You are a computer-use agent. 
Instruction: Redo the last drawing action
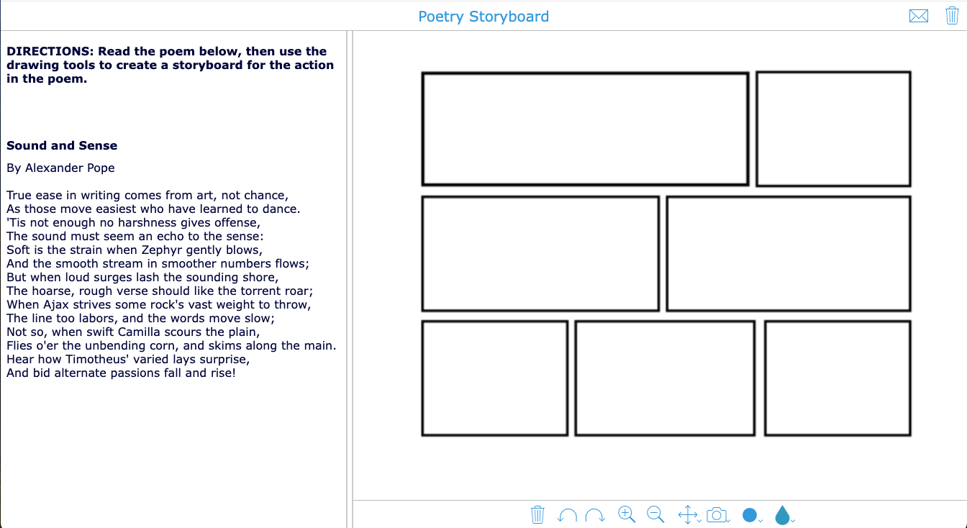tap(595, 515)
